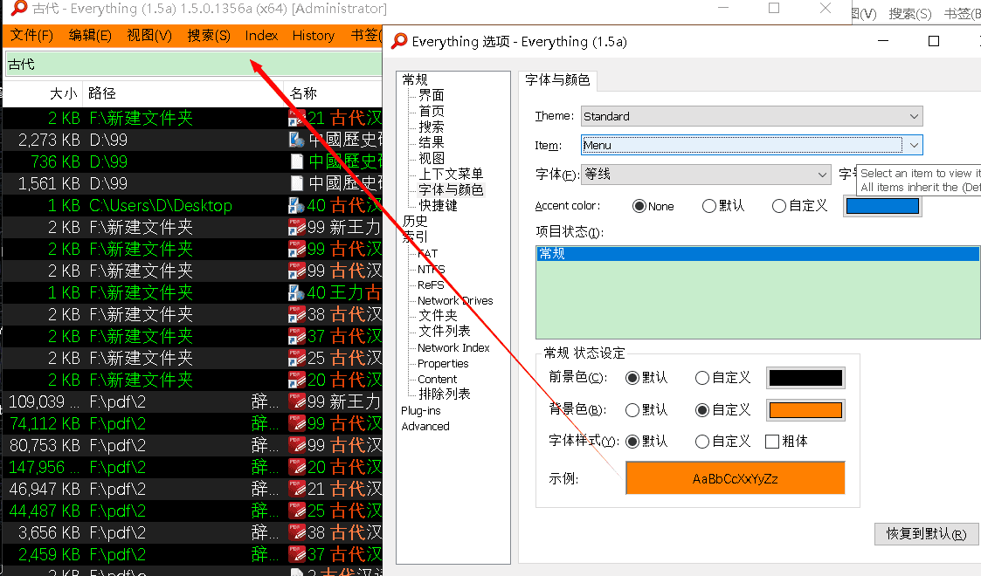Open the 字体 font dropdown showing 等线
The height and width of the screenshot is (576, 981).
point(706,175)
